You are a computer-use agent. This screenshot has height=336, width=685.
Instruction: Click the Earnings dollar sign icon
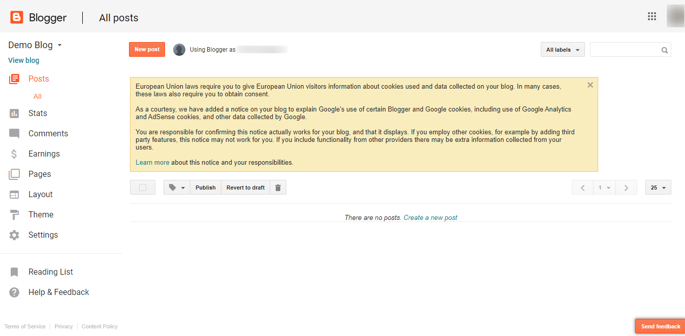[14, 154]
